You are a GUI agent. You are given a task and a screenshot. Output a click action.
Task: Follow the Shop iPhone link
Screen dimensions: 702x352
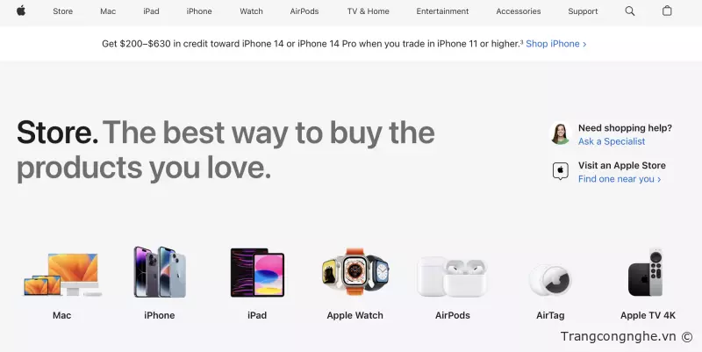[556, 44]
